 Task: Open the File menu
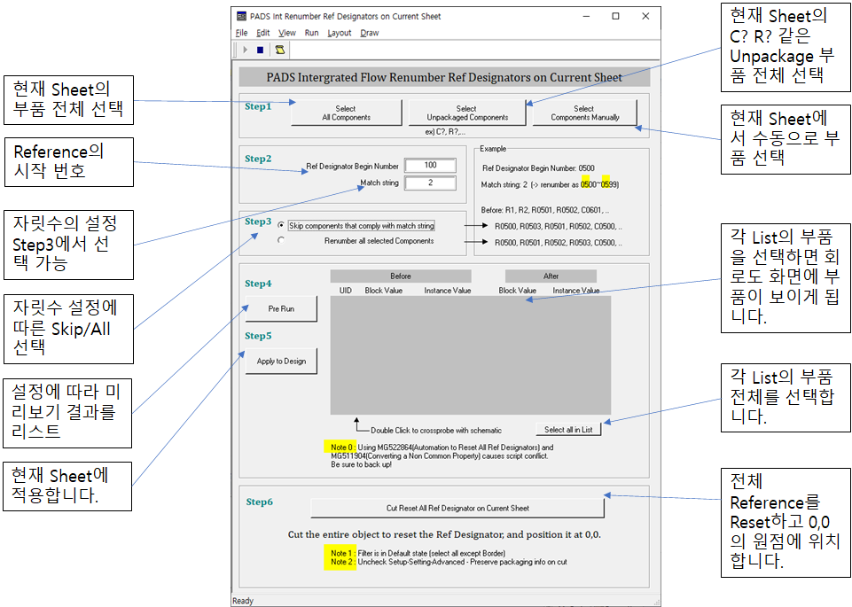coord(241,33)
